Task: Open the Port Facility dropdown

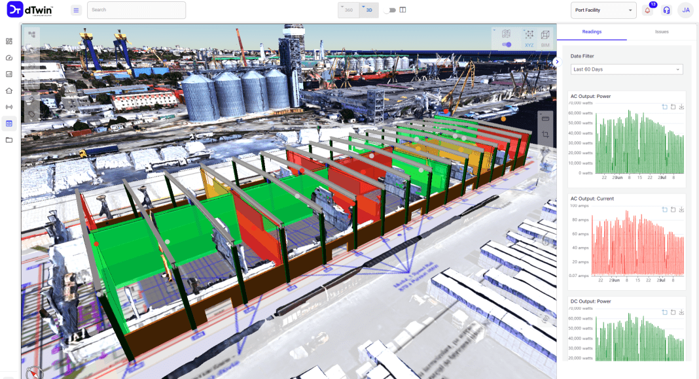Action: point(603,10)
